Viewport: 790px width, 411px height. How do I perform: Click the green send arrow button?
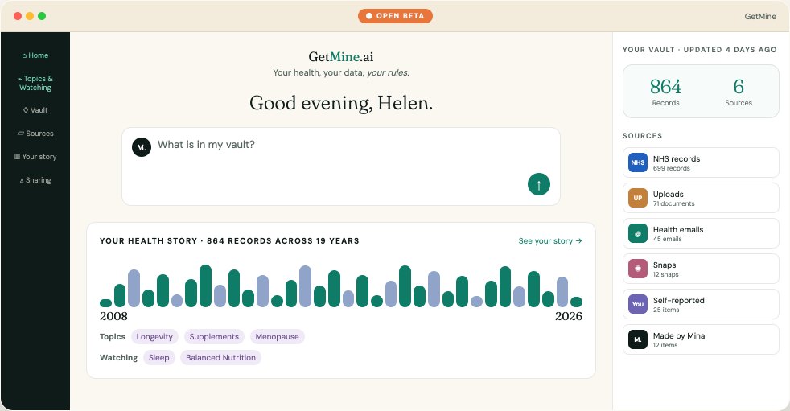538,184
